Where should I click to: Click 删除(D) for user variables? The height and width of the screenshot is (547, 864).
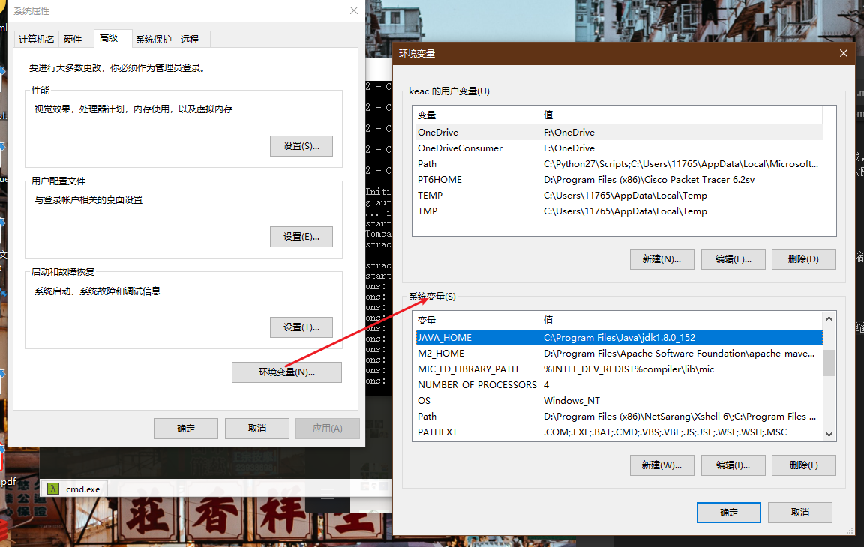click(x=803, y=259)
